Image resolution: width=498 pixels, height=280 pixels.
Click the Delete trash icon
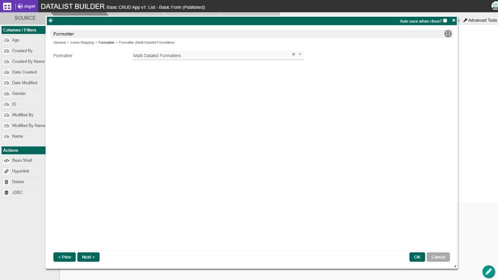click(6, 182)
